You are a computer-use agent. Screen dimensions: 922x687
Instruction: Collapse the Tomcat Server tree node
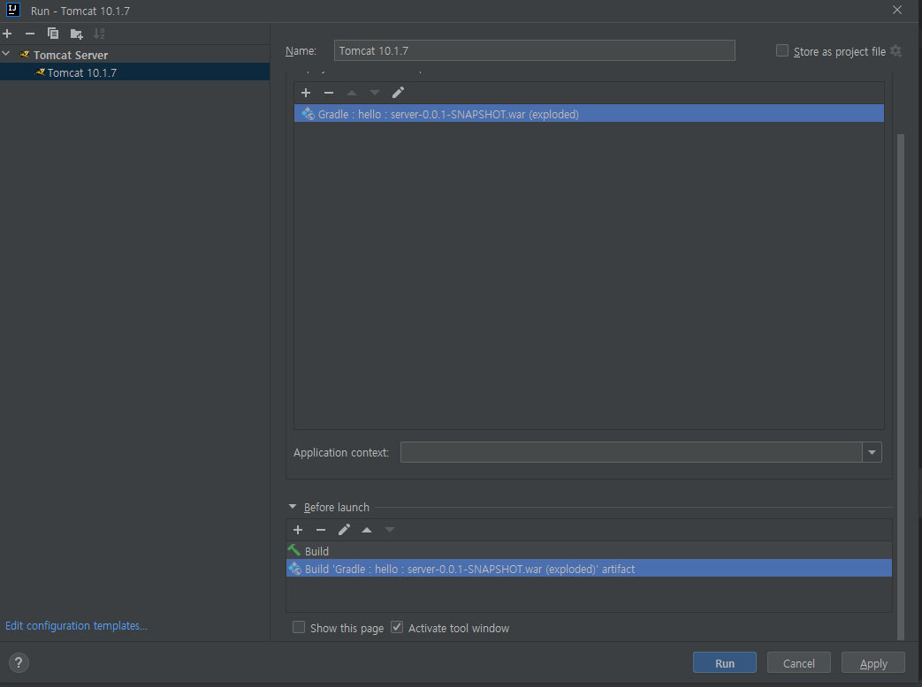(6, 54)
